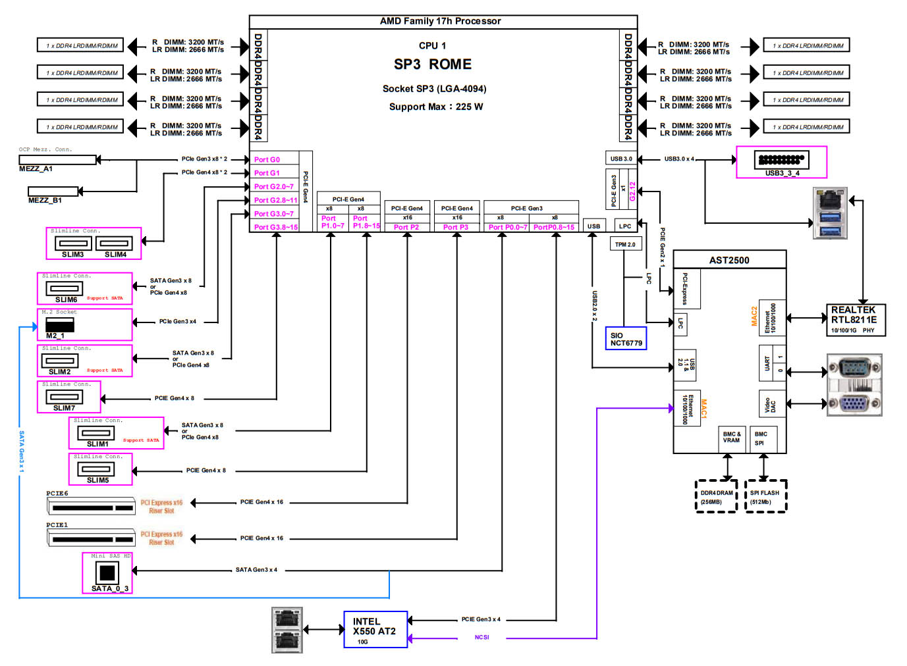This screenshot has height=666, width=907.
Task: Select the 'AMD Family 17h Processor' title
Action: (x=440, y=21)
